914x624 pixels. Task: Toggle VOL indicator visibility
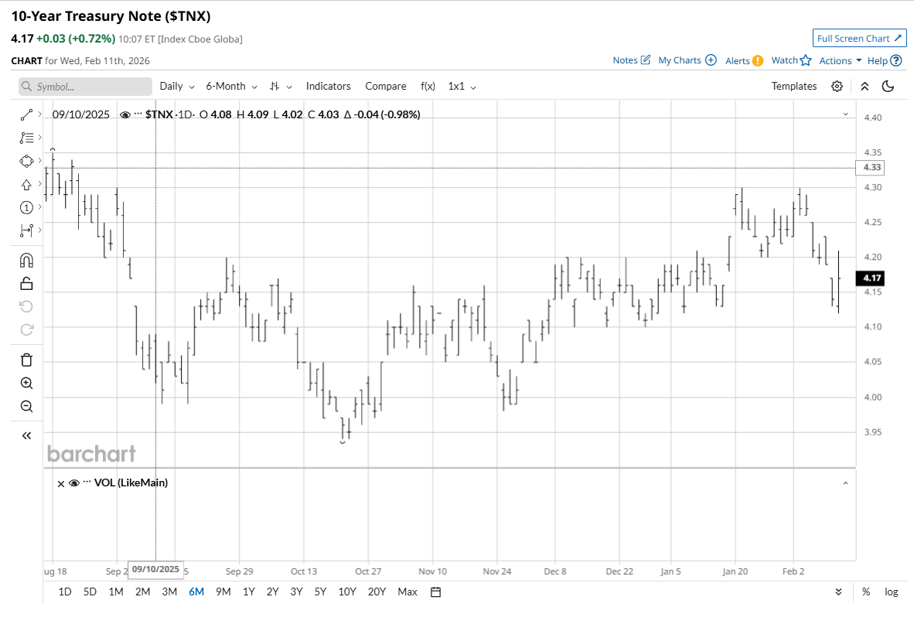coord(74,482)
